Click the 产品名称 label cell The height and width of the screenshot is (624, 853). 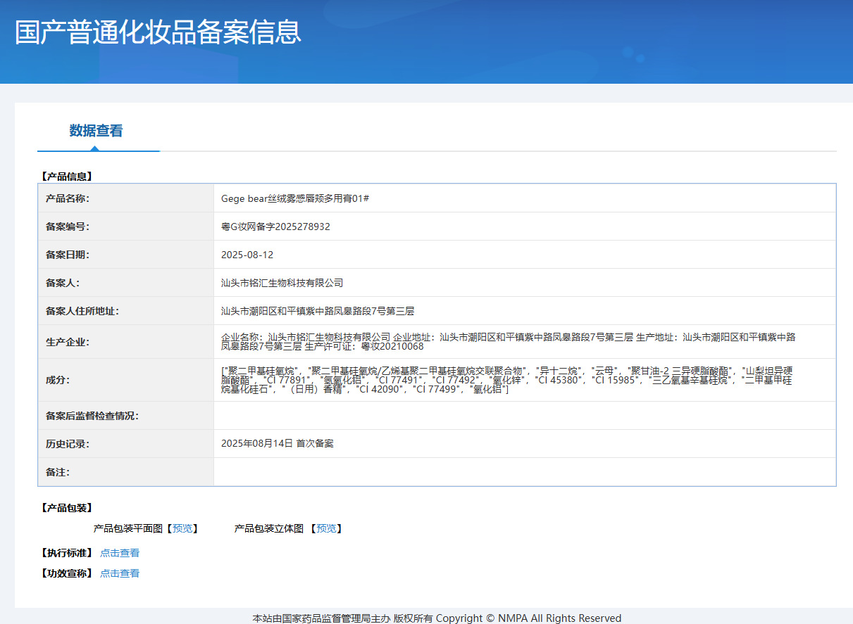click(126, 198)
